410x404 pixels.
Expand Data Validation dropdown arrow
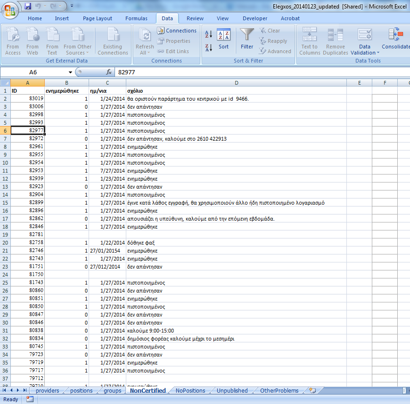tap(378, 53)
